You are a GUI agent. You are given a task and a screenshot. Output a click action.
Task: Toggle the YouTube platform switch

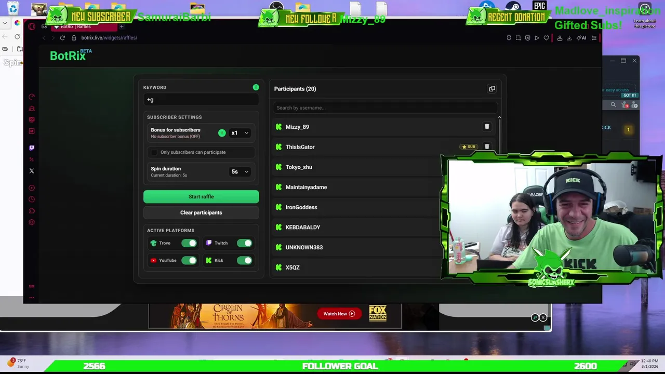(x=189, y=260)
